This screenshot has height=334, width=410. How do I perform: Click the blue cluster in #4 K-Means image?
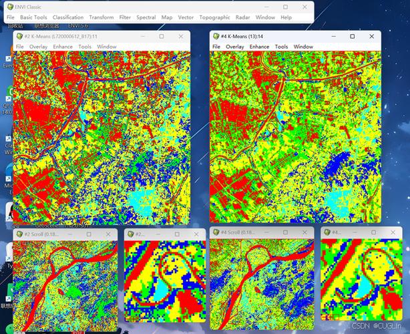coord(337,164)
